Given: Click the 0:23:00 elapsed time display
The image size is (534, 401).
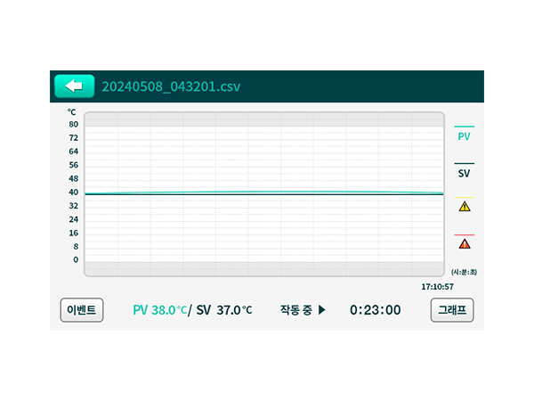Looking at the screenshot, I should [x=375, y=310].
